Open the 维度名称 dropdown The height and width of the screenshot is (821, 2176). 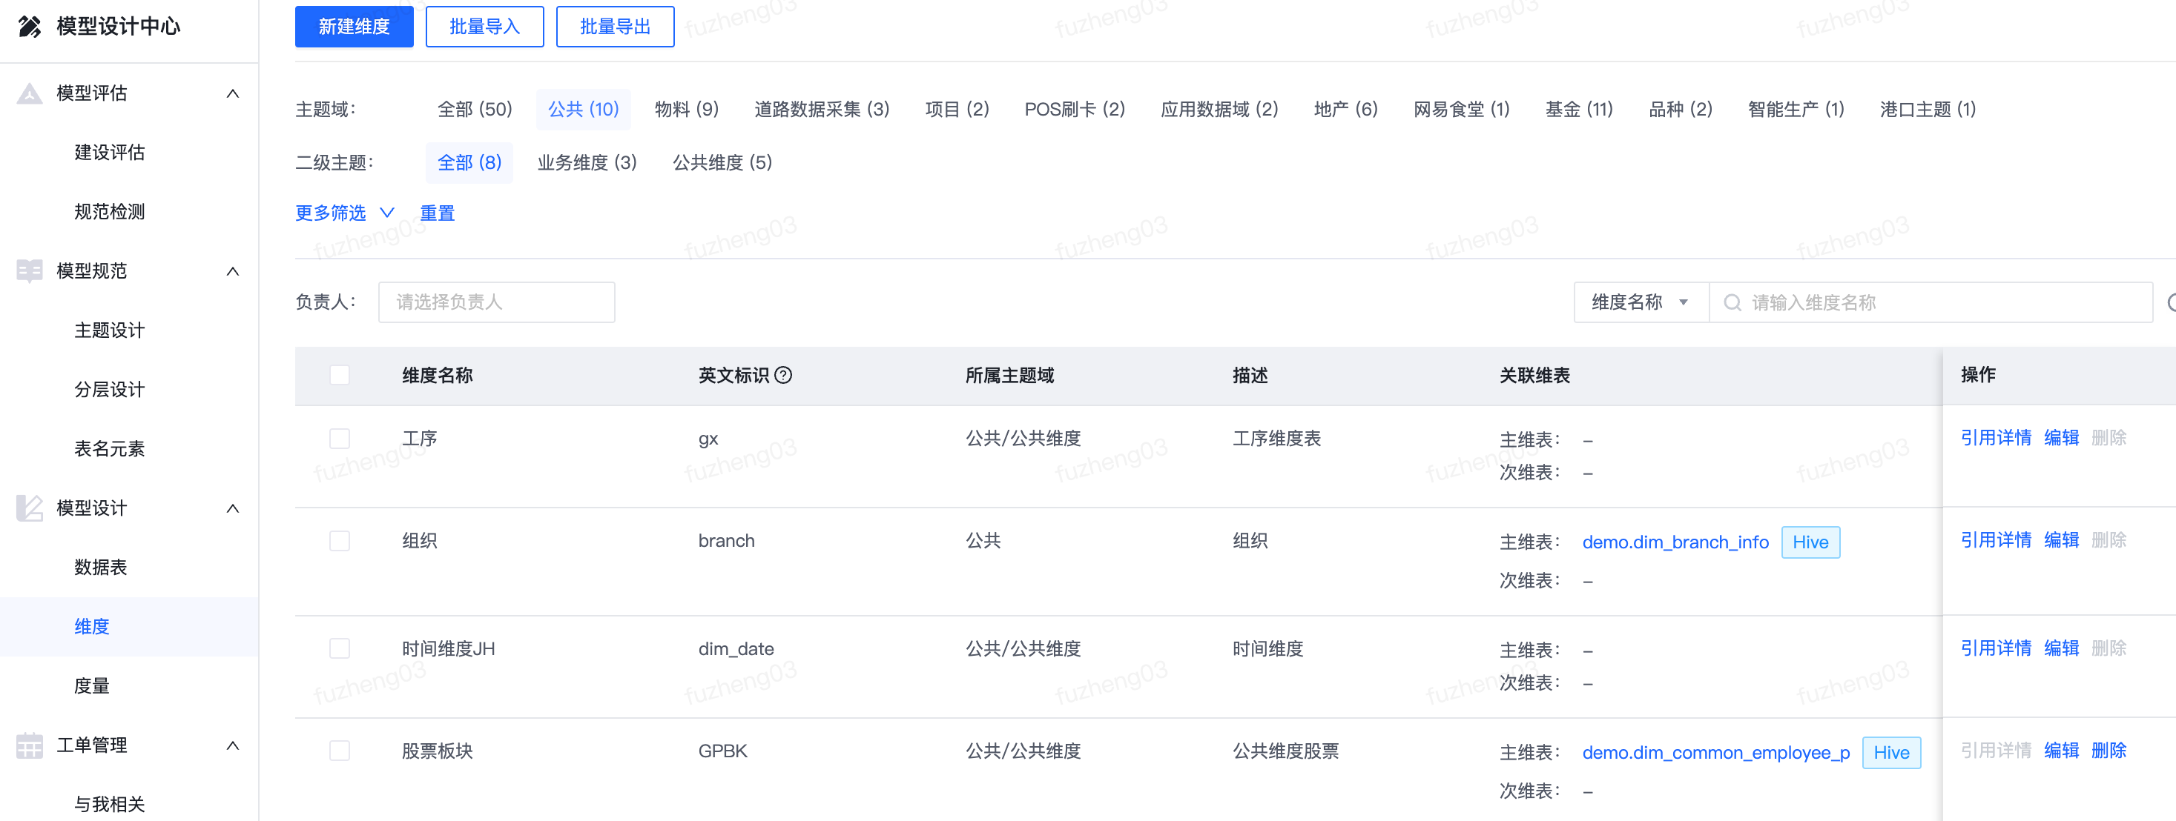1640,302
